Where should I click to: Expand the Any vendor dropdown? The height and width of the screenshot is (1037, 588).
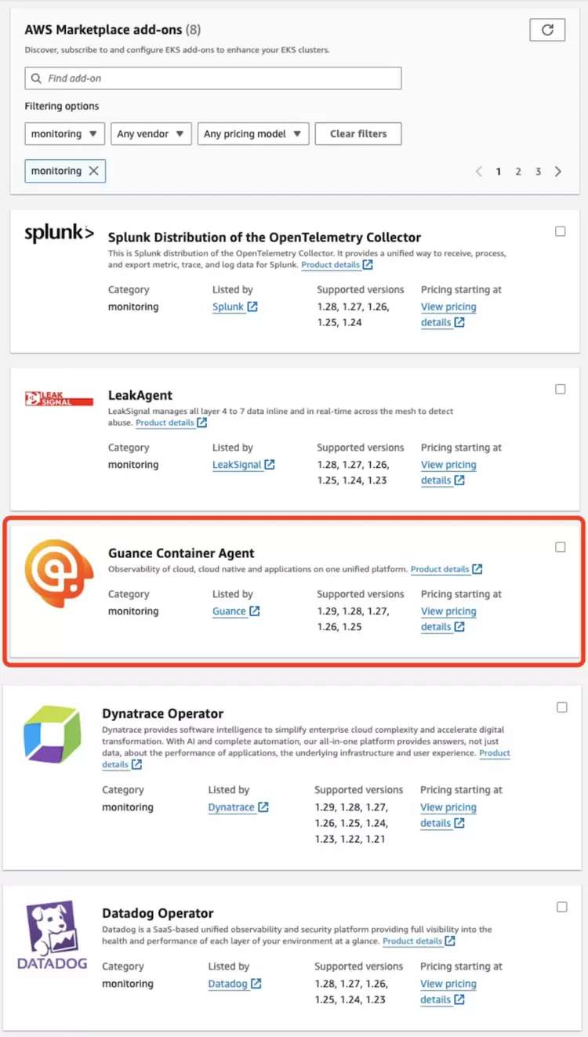click(151, 134)
